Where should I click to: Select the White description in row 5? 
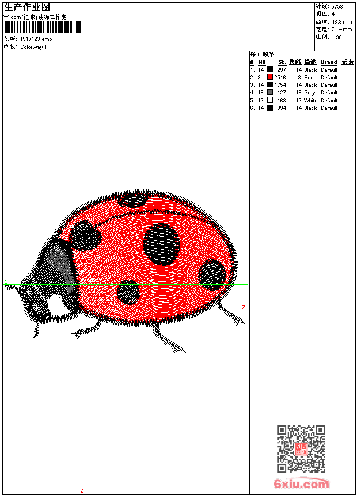tap(310, 101)
